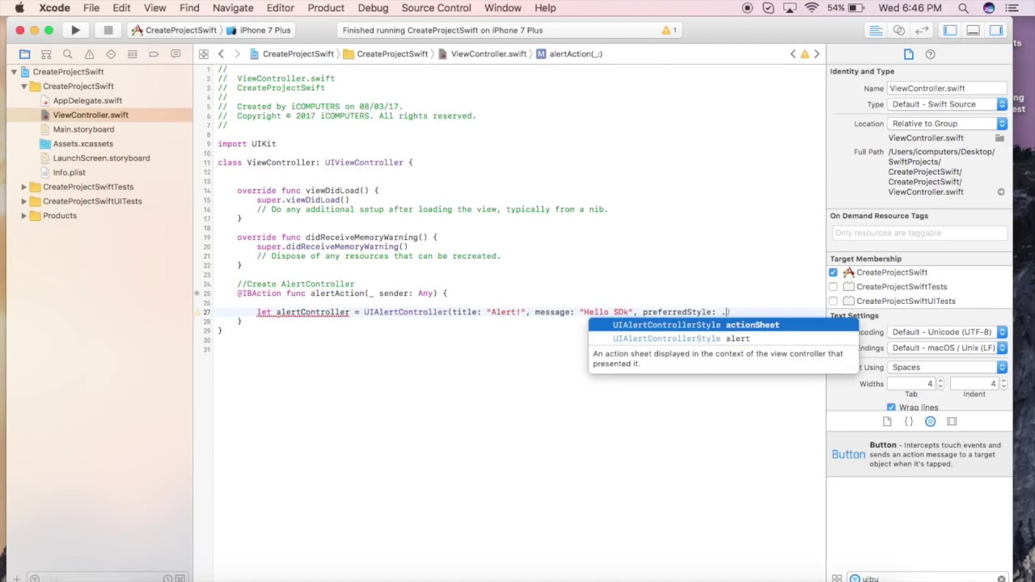Show the assistant editor
This screenshot has height=582, width=1035.
pos(899,30)
